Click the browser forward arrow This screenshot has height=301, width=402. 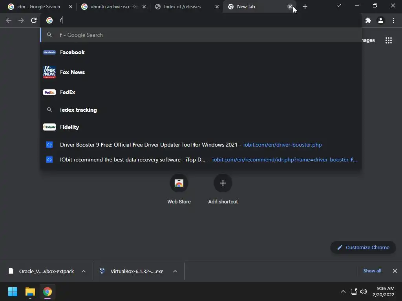pyautogui.click(x=21, y=20)
